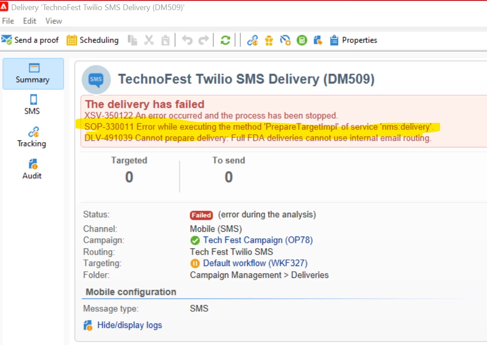Open Tech Fest Campaign (OP78) link
This screenshot has width=487, height=345.
(x=258, y=240)
